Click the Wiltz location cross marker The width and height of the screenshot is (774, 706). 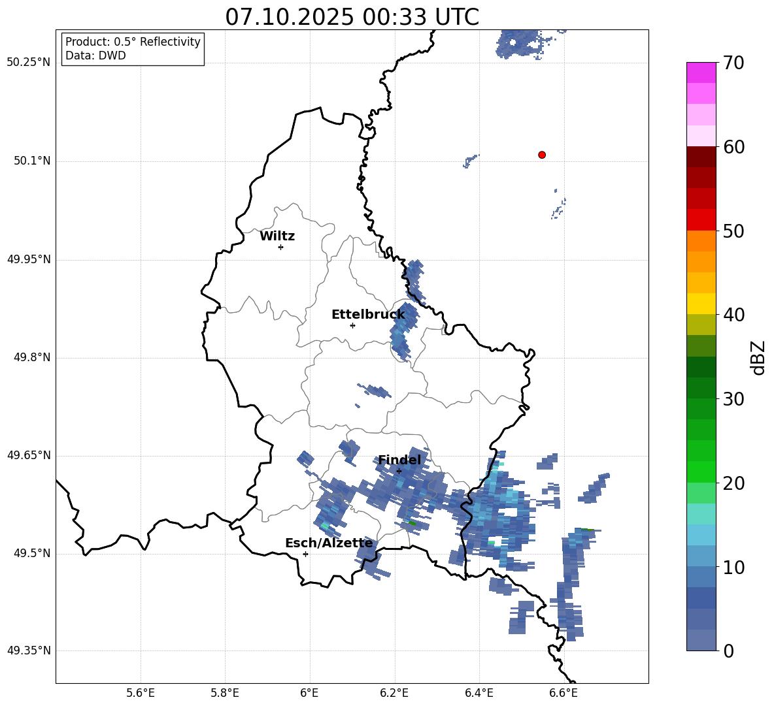click(x=281, y=247)
